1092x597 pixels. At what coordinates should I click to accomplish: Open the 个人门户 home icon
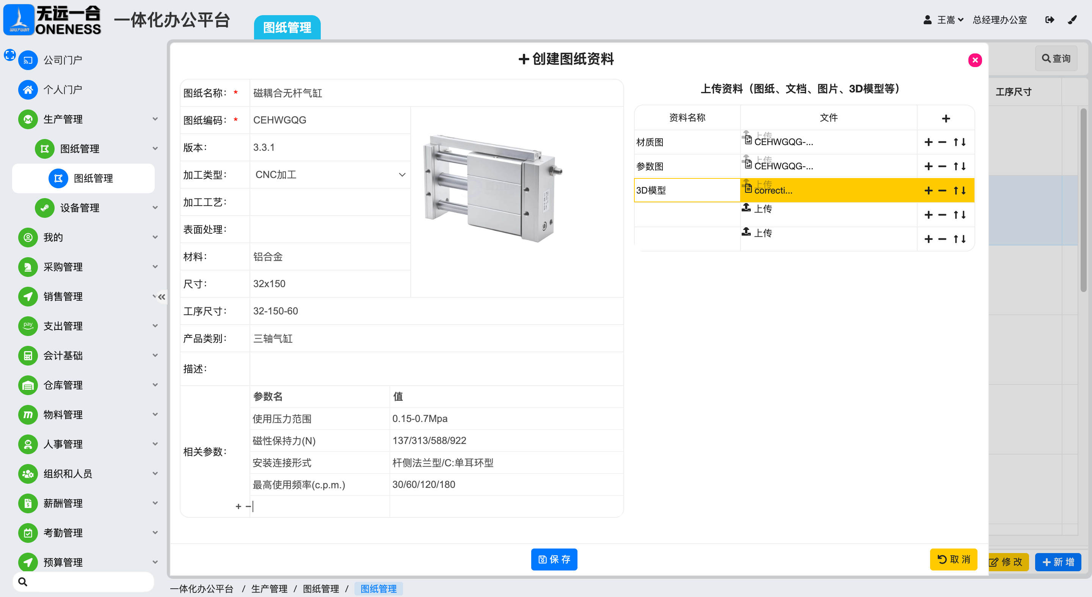click(28, 90)
